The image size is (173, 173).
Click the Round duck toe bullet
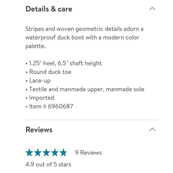click(x=49, y=72)
